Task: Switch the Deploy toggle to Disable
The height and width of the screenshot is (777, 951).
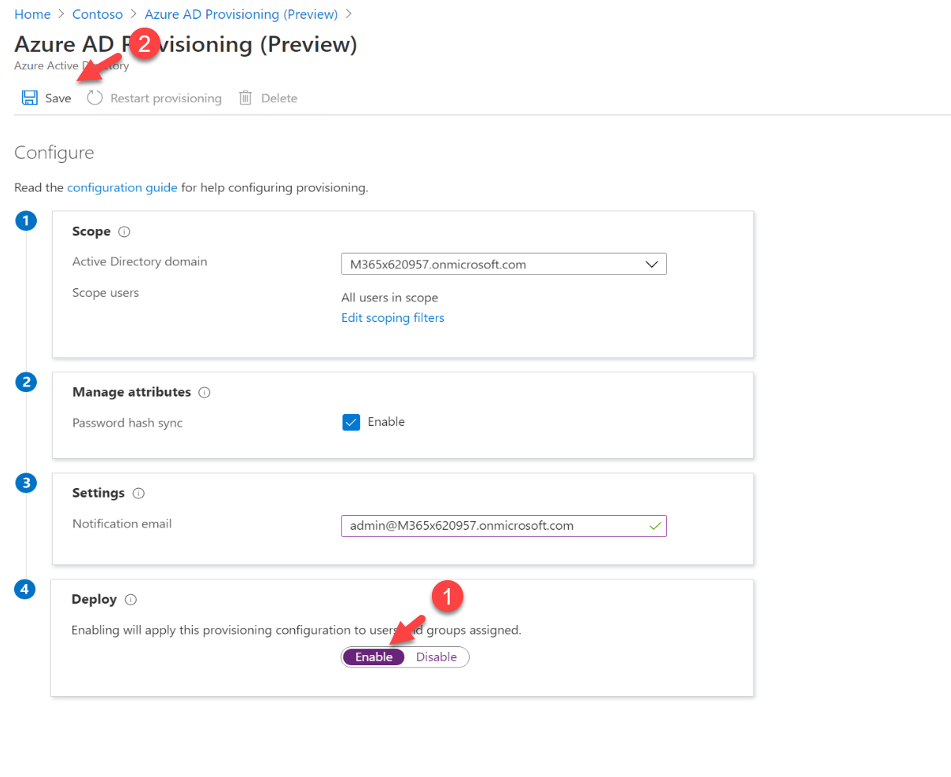Action: point(437,657)
